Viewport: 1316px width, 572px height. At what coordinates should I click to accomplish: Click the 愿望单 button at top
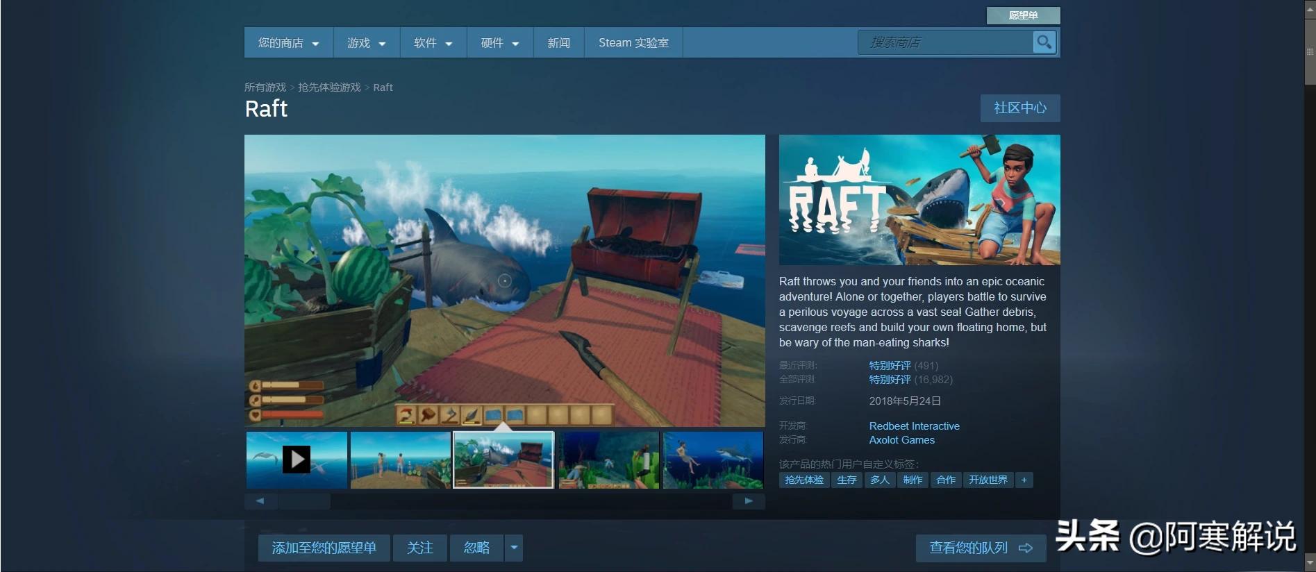pos(1023,15)
